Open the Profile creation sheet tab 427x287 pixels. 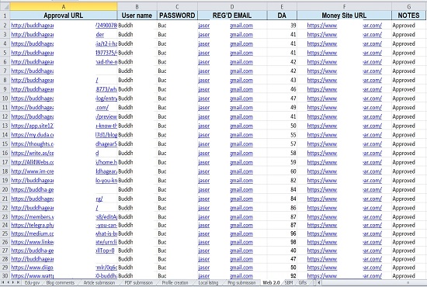coord(175,282)
